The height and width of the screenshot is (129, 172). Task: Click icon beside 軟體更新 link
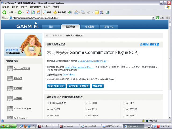(10, 89)
